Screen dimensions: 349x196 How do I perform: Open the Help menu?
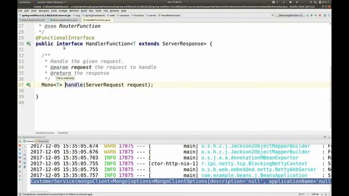[x=124, y=11]
